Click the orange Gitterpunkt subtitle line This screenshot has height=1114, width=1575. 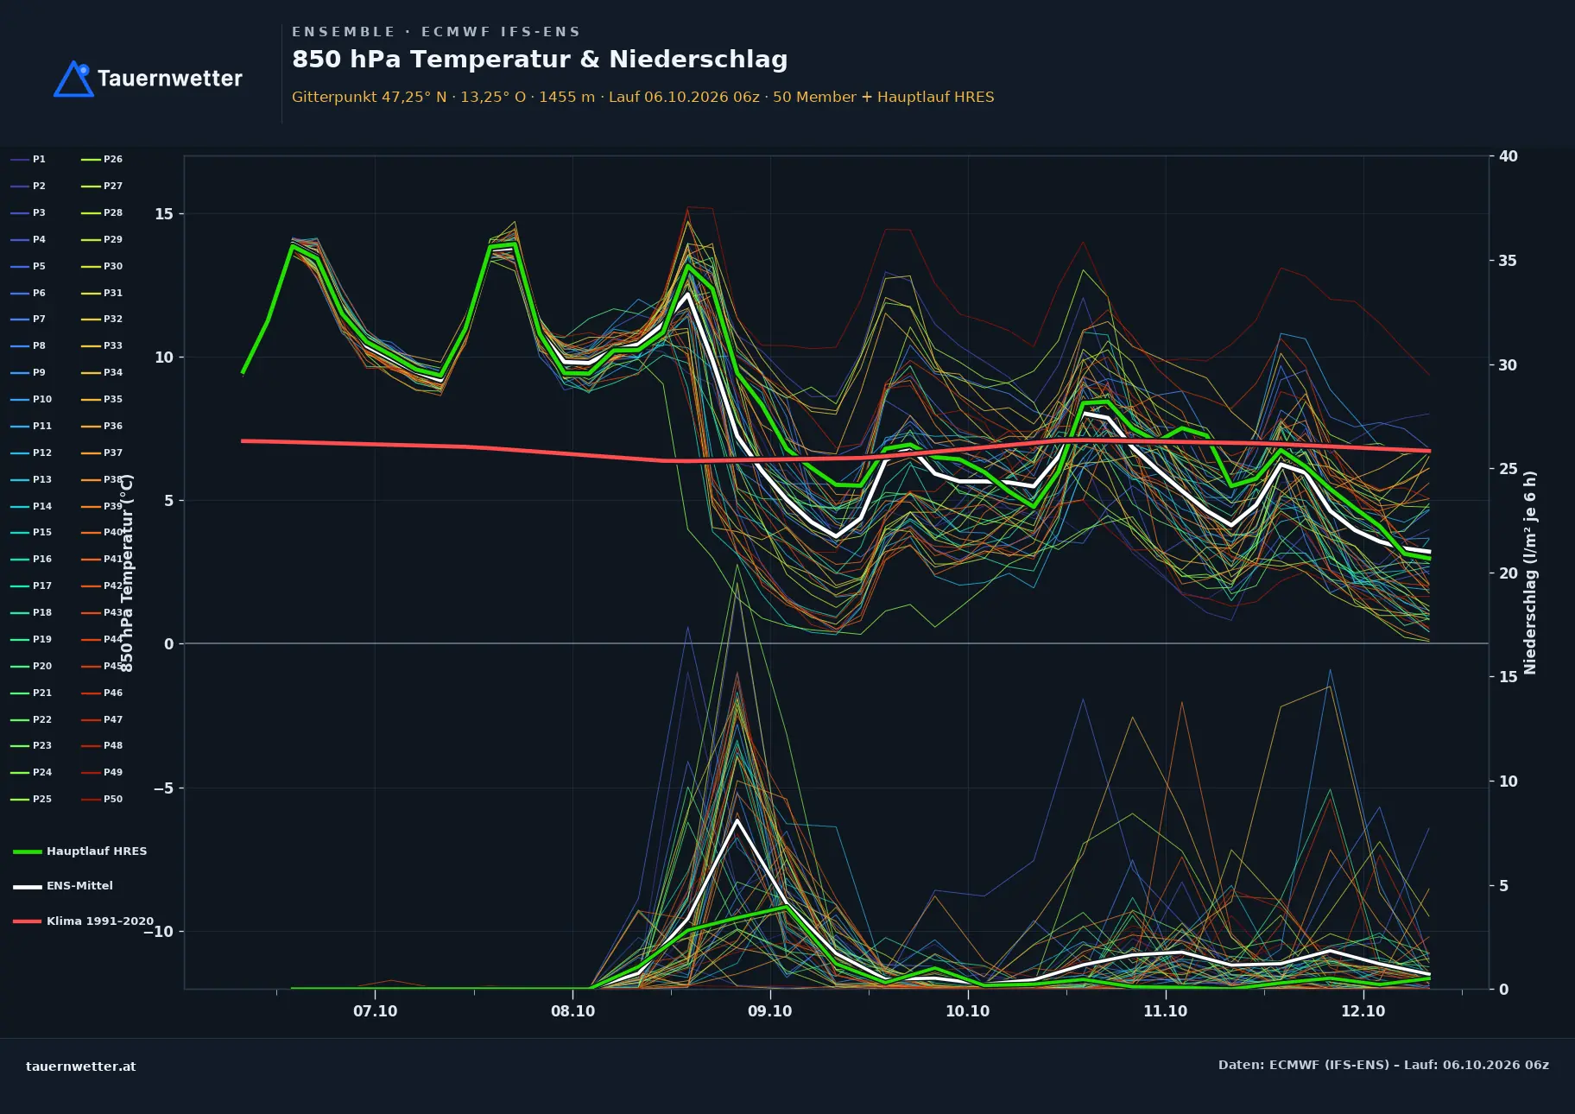[x=642, y=97]
